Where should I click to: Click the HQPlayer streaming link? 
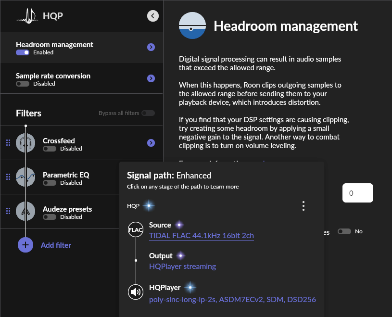point(182,266)
